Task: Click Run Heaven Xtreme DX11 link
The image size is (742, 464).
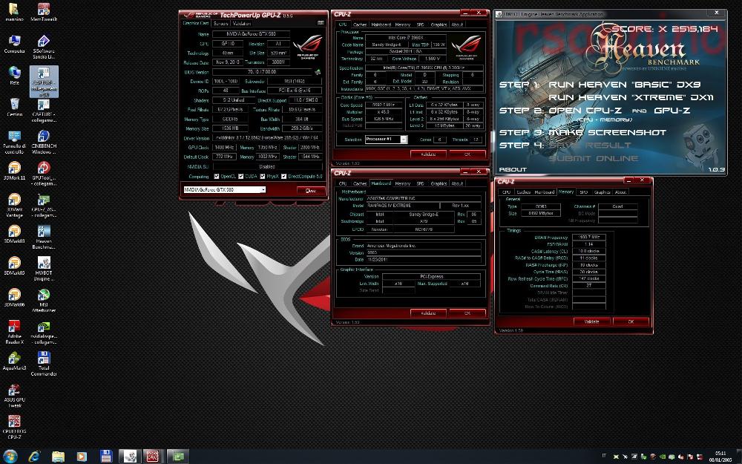Action: [631, 97]
